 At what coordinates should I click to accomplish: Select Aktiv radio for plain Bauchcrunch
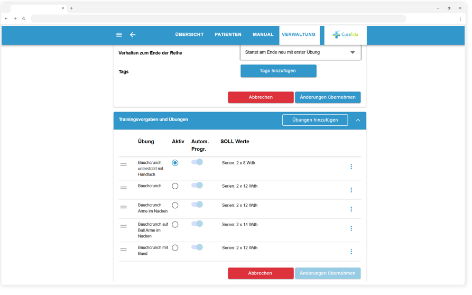pyautogui.click(x=175, y=186)
